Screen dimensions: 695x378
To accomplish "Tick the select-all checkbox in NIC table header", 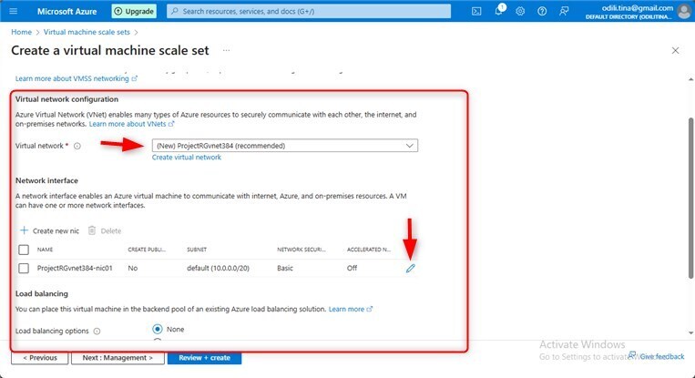I will [x=24, y=250].
